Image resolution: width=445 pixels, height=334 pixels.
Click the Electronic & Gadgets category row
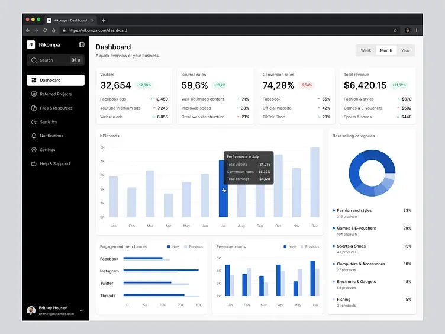click(x=372, y=285)
